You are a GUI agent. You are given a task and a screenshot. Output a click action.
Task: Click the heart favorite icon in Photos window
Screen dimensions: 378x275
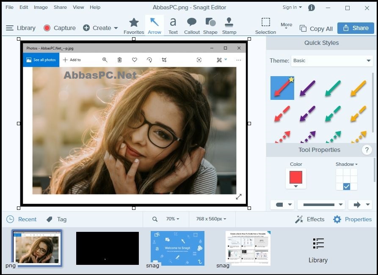[x=135, y=60]
